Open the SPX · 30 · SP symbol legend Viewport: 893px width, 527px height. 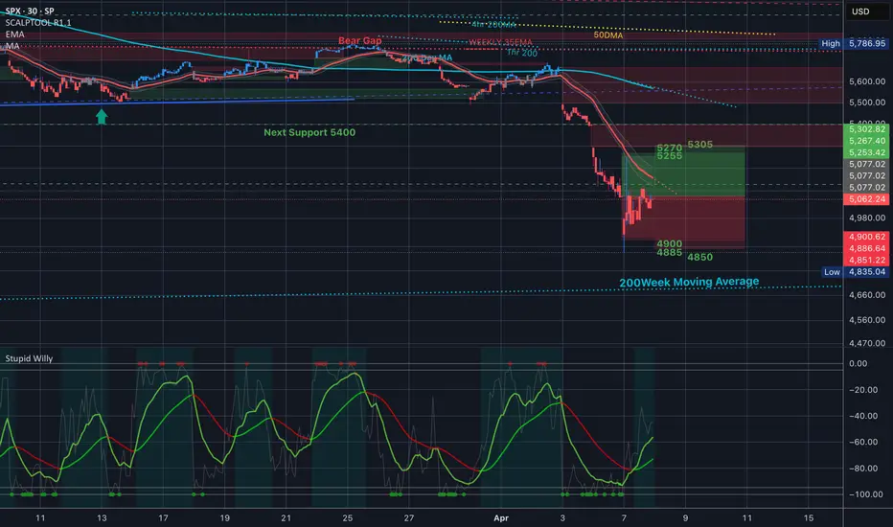[x=30, y=11]
